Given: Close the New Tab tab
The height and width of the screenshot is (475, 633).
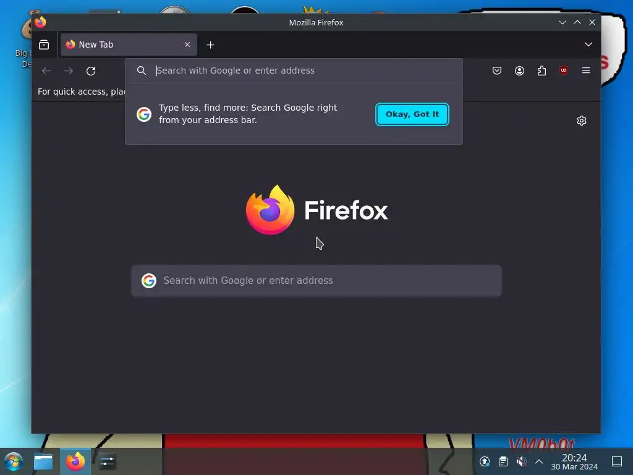Looking at the screenshot, I should pyautogui.click(x=187, y=45).
